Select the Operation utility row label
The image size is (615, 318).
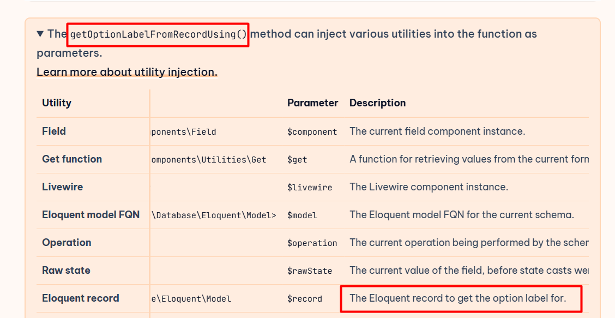click(x=67, y=243)
